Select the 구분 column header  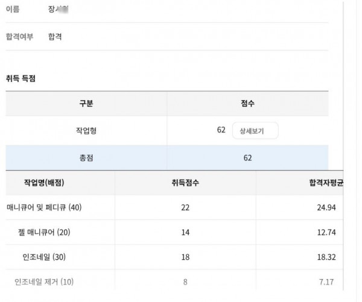click(86, 104)
